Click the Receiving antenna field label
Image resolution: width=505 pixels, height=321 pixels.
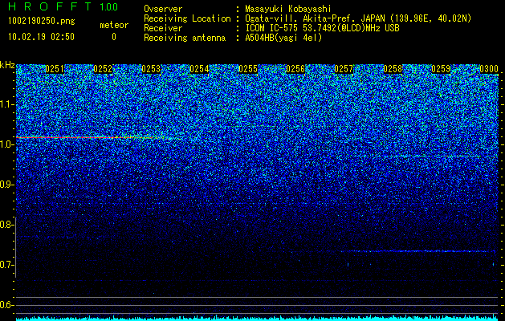185,38
